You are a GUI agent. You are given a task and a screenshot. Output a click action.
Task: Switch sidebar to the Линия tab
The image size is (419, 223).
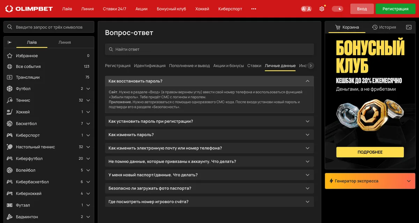pyautogui.click(x=65, y=42)
